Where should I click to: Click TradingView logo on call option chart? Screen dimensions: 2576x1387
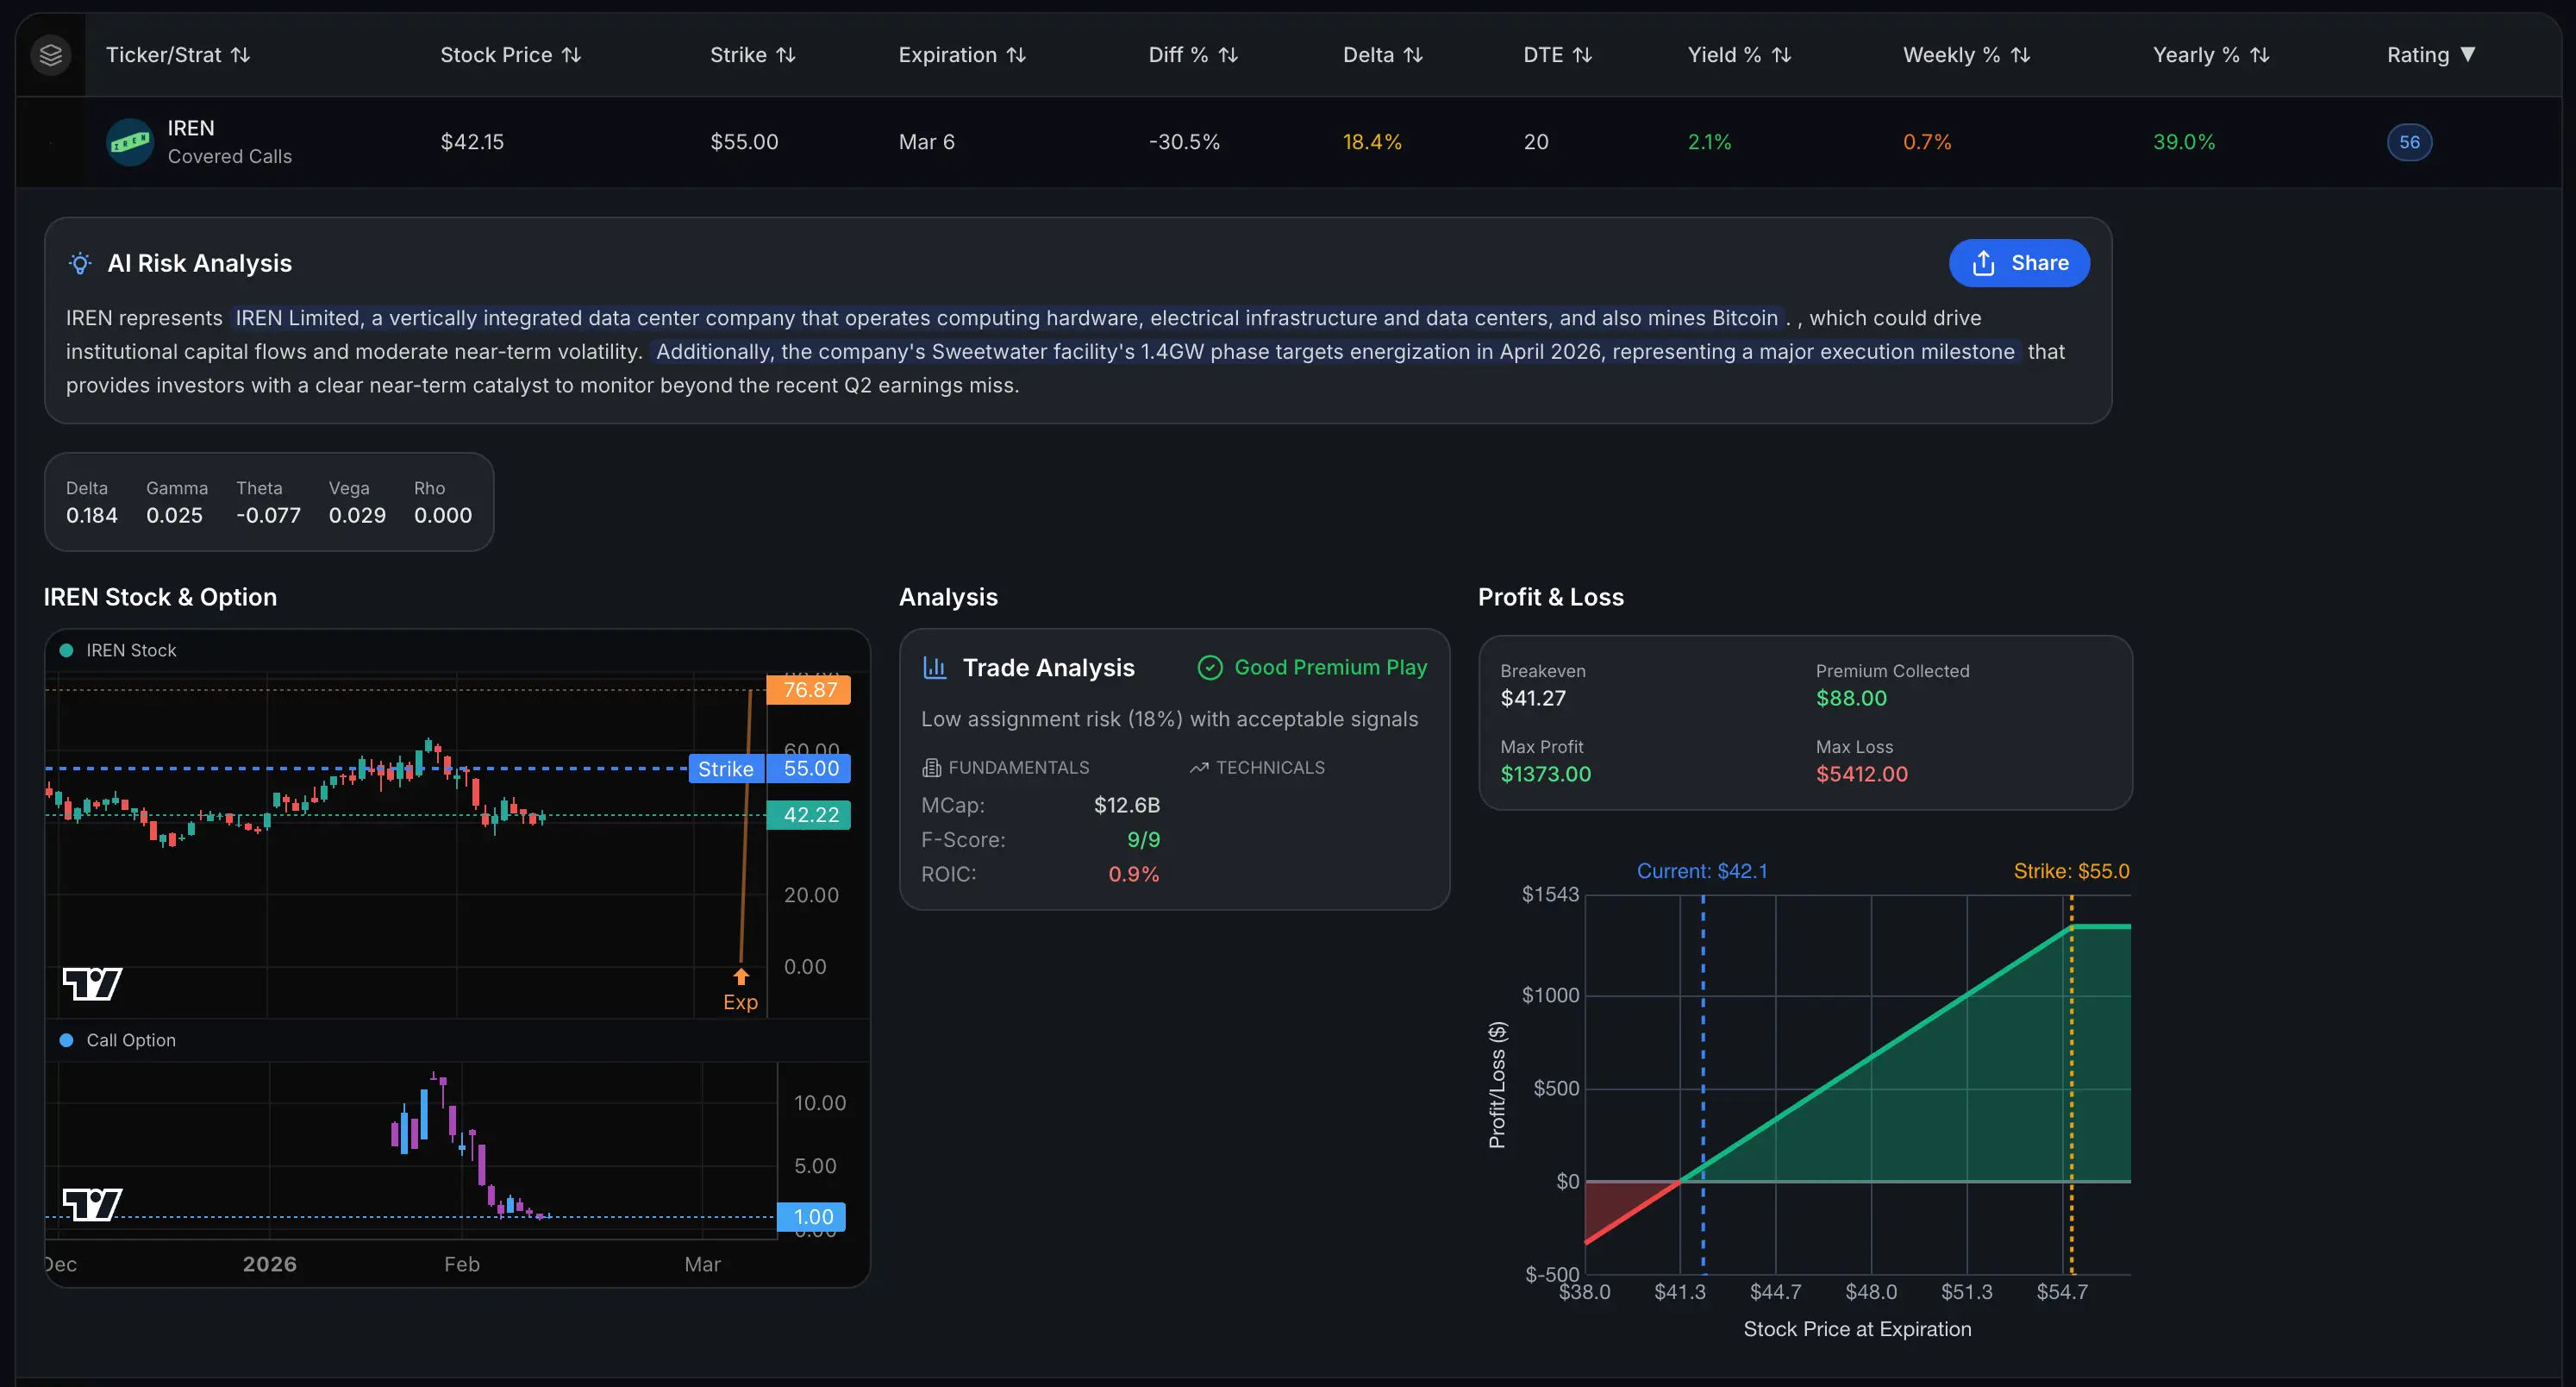click(x=92, y=1204)
